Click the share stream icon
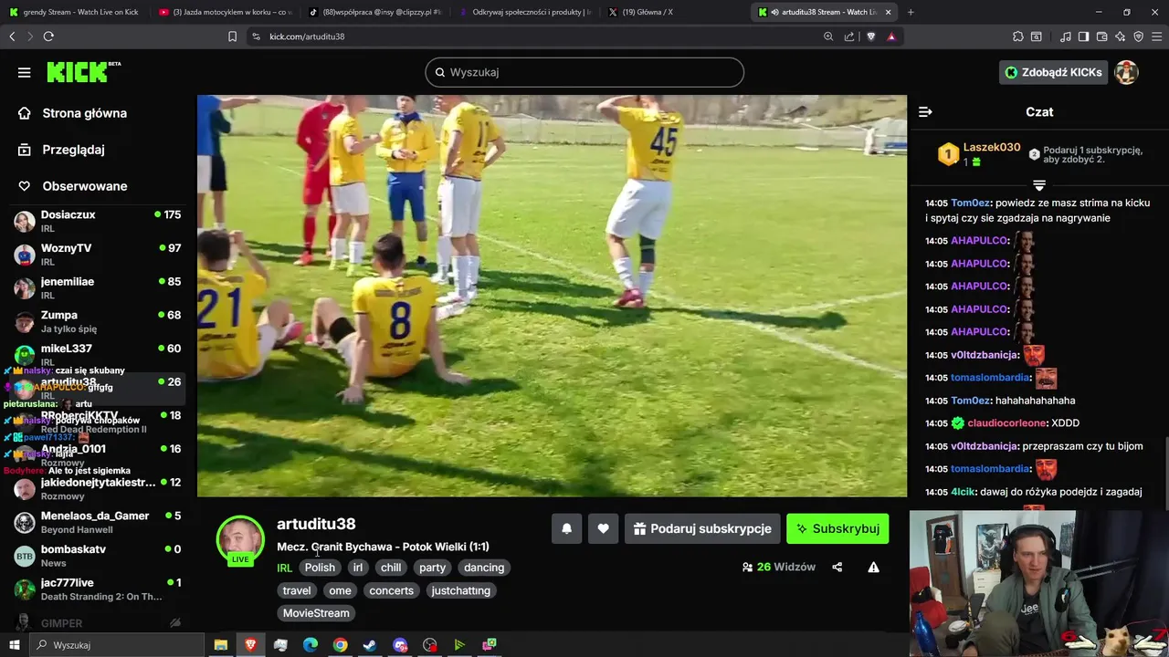This screenshot has width=1169, height=657. (x=837, y=567)
